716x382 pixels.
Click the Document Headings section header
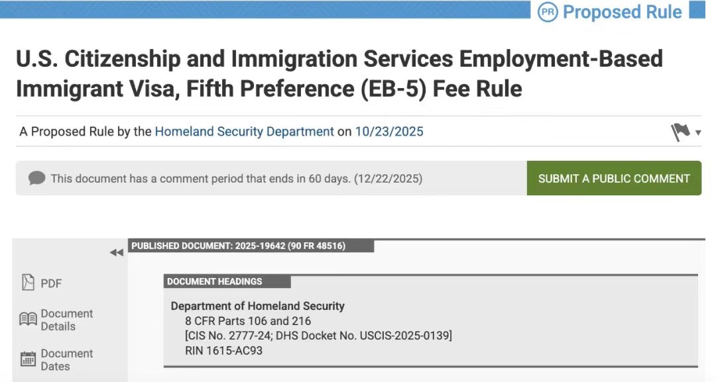point(214,281)
